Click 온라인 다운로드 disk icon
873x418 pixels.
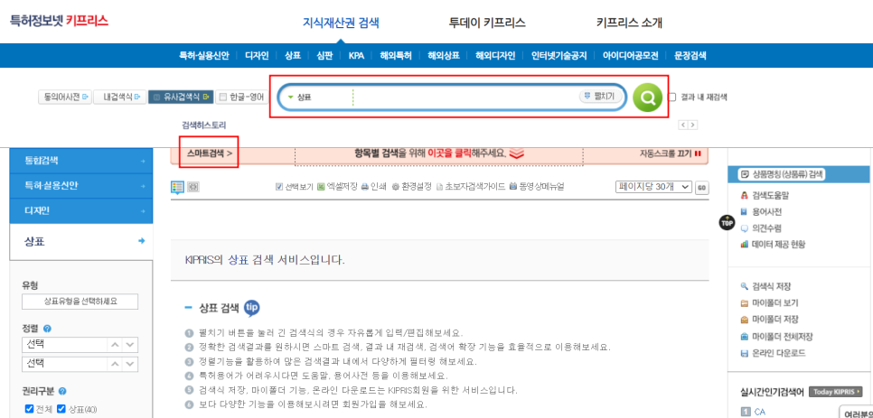click(745, 353)
